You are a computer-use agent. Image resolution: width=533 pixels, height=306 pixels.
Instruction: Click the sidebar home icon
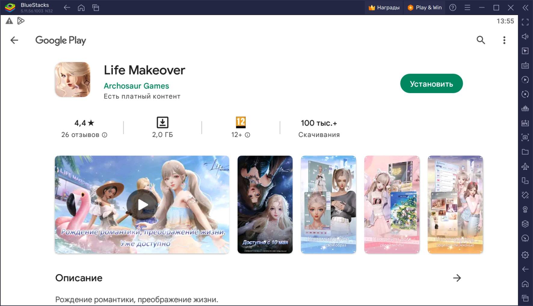click(x=525, y=283)
